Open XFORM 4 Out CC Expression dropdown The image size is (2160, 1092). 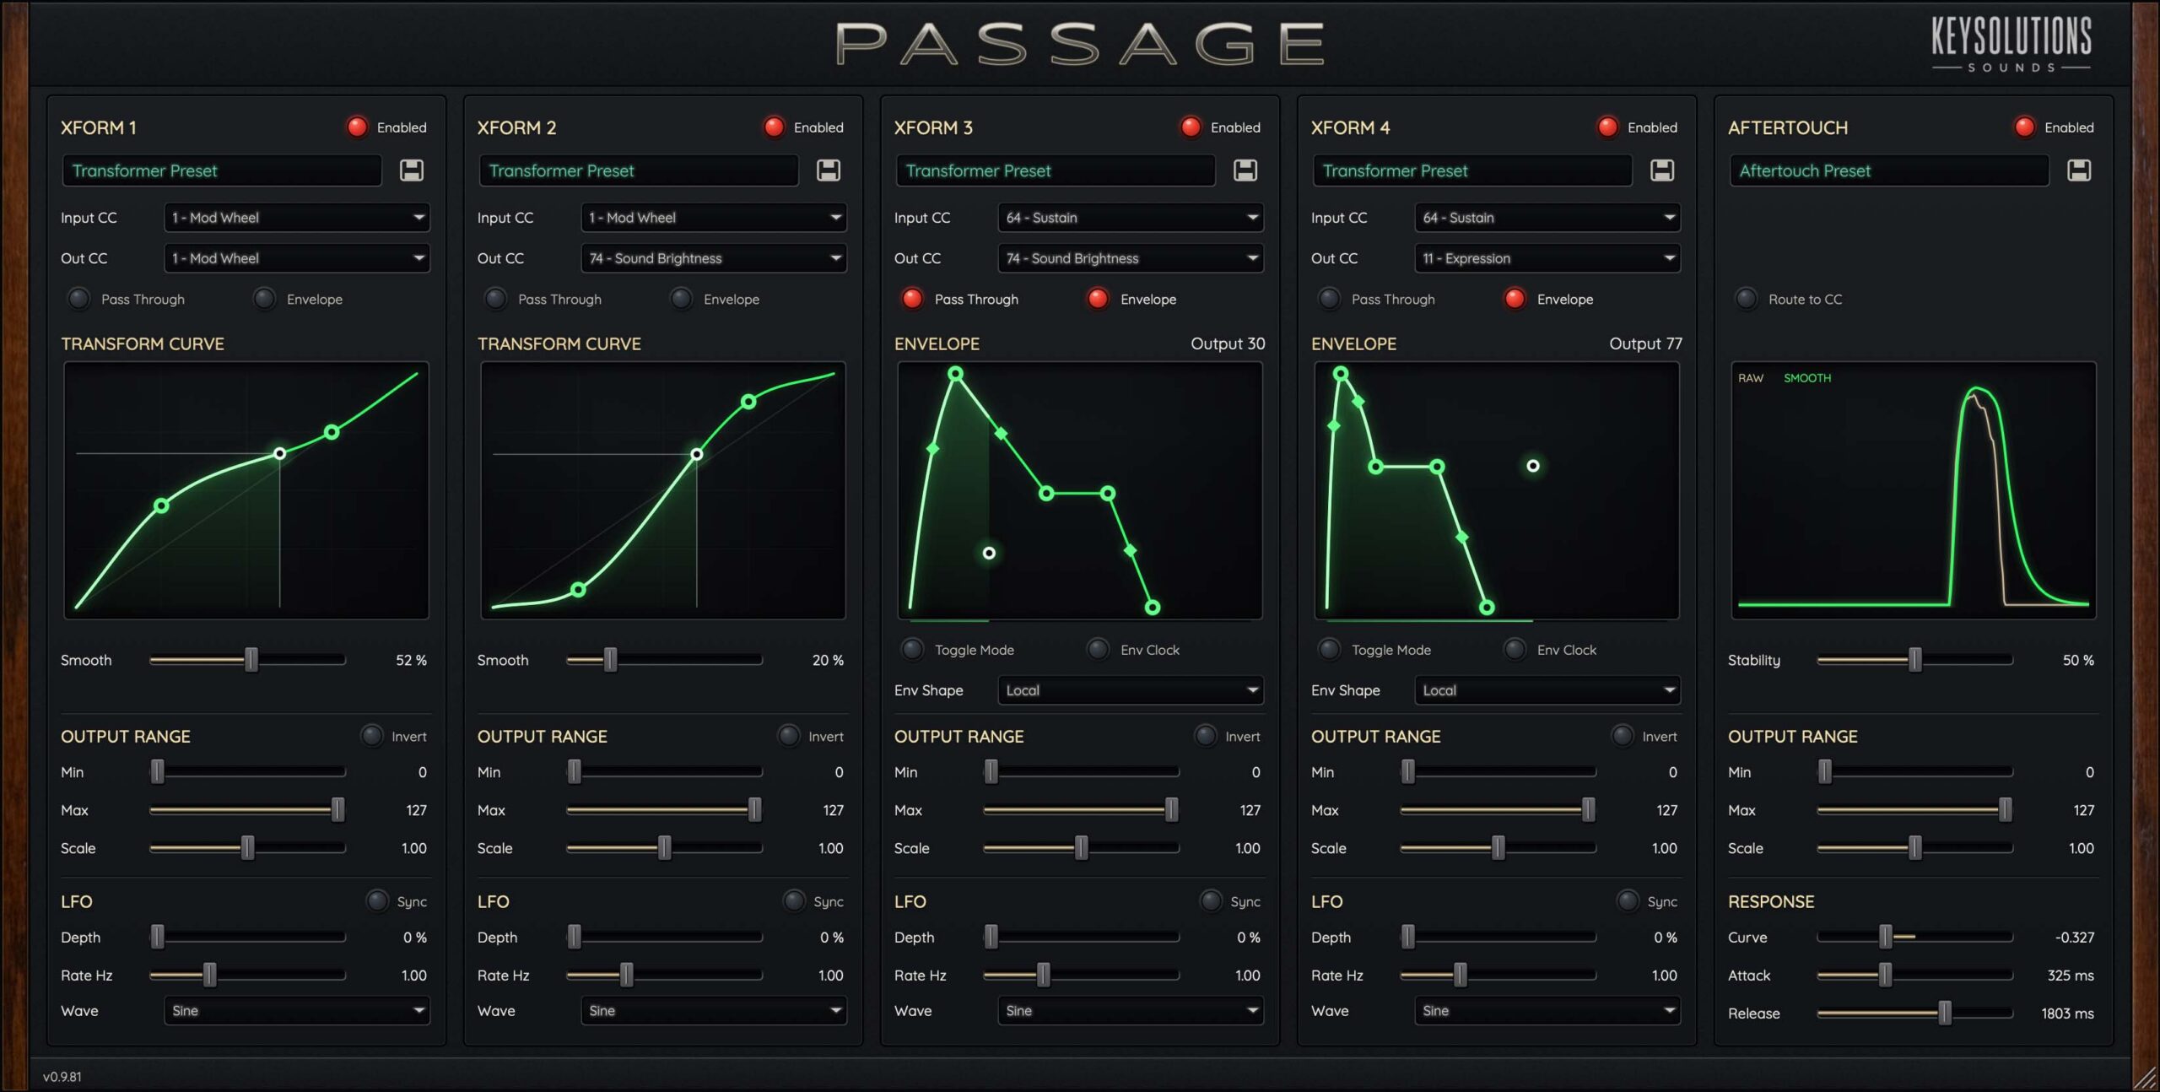click(x=1547, y=258)
